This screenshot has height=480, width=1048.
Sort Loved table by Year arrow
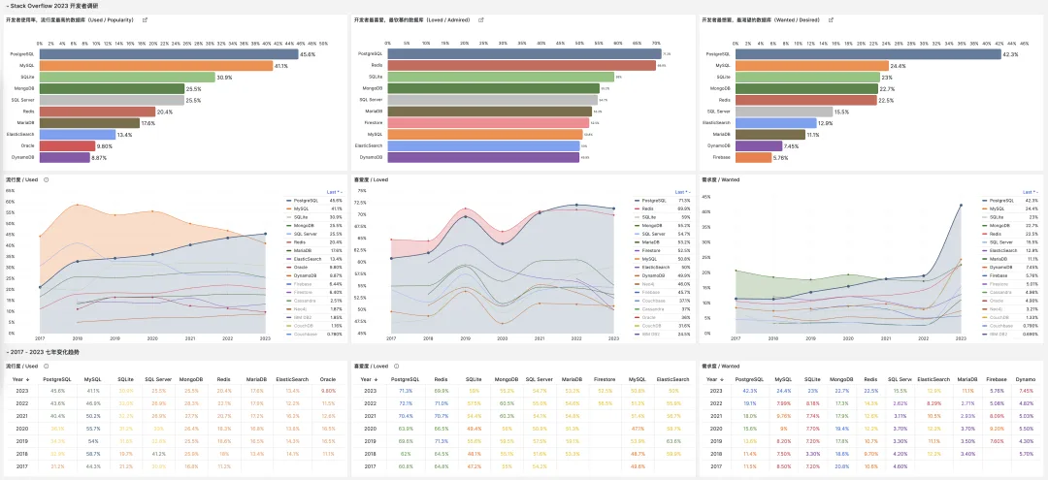point(376,379)
